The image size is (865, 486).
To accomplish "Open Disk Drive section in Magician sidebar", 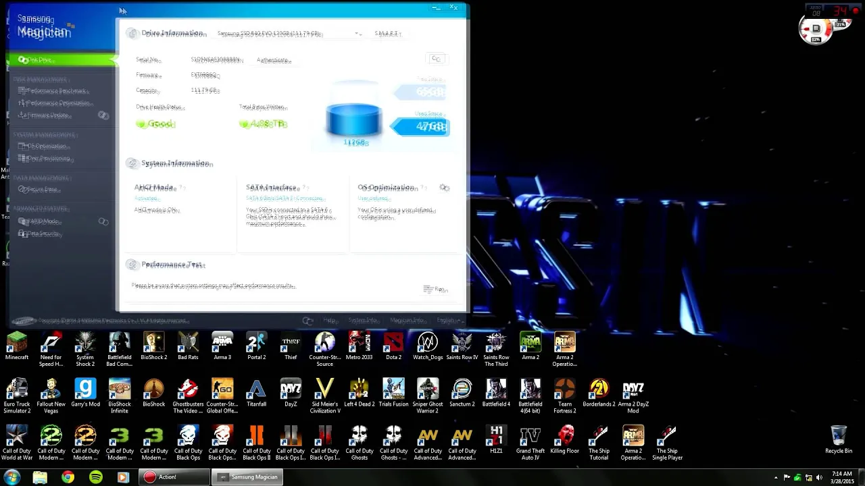I will [62, 60].
